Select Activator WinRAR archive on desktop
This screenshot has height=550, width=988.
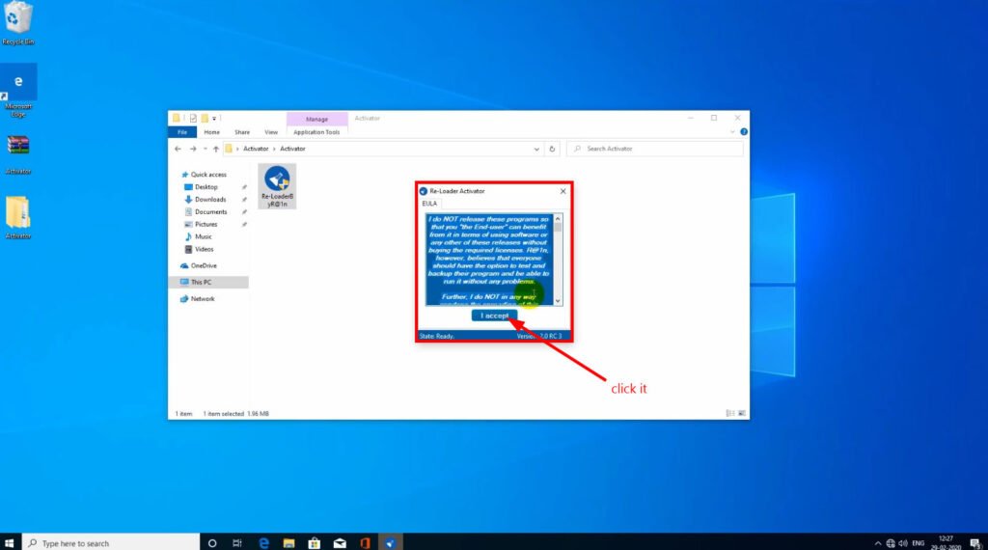(x=18, y=154)
